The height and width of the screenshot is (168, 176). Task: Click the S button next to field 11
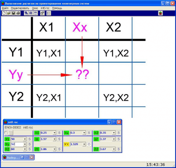pyautogui.click(x=59, y=139)
